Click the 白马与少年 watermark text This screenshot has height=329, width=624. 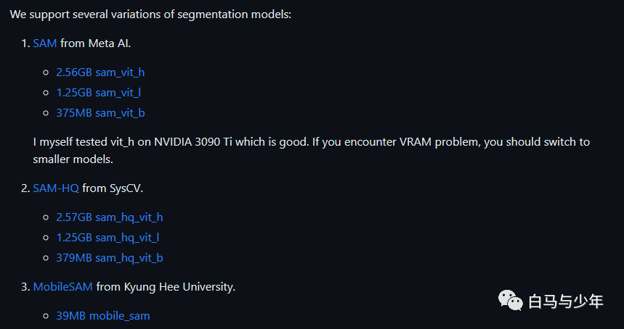click(565, 301)
